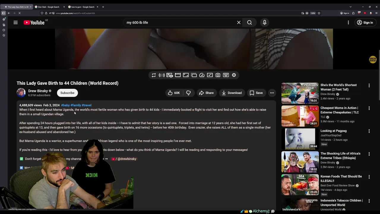The height and width of the screenshot is (214, 380).
Task: Click the resize video player icon
Action: pos(186,75)
